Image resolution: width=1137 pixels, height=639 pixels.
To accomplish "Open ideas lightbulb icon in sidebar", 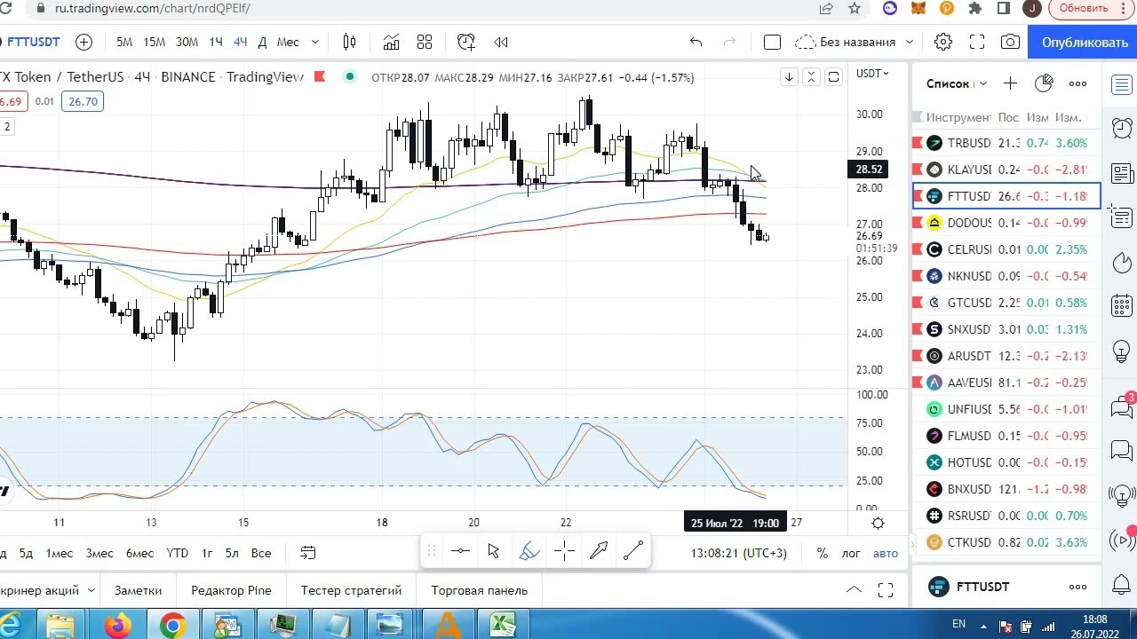I will point(1121,351).
